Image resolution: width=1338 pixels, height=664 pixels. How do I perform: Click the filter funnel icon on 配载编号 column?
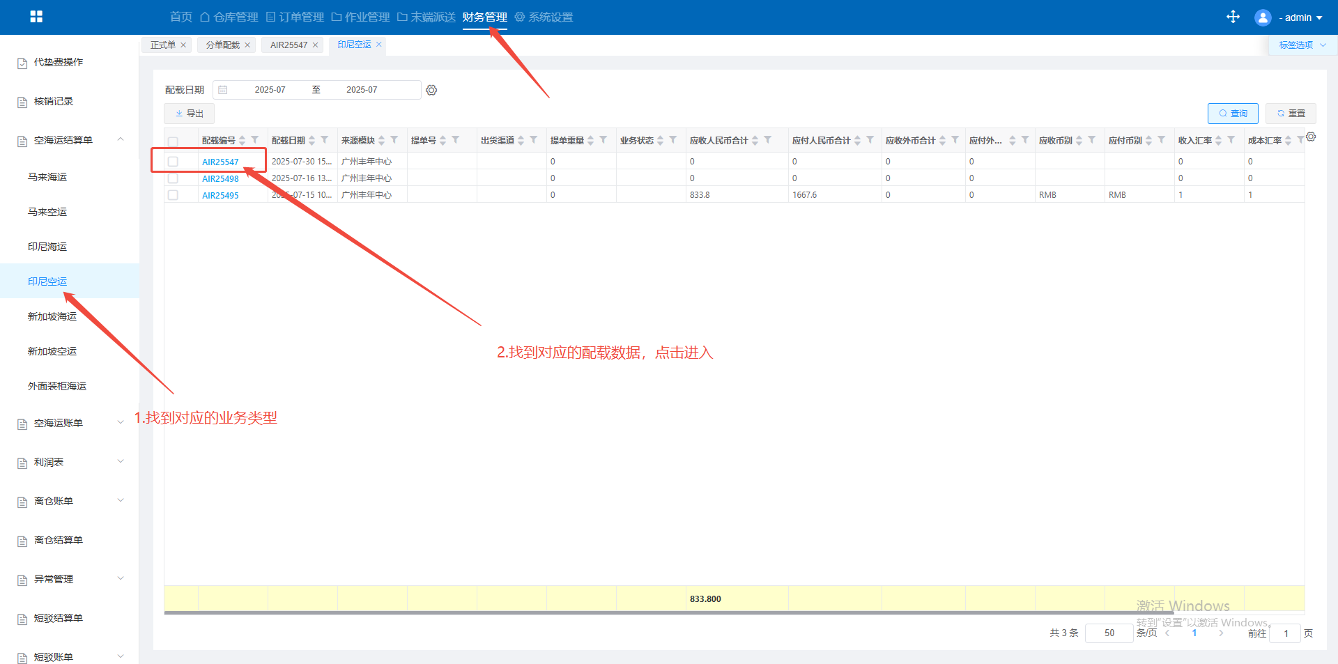click(x=255, y=140)
